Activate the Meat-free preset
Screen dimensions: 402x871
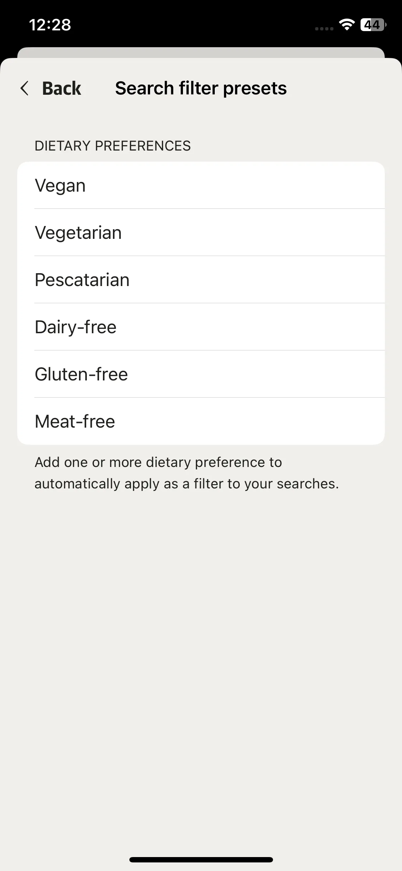201,421
